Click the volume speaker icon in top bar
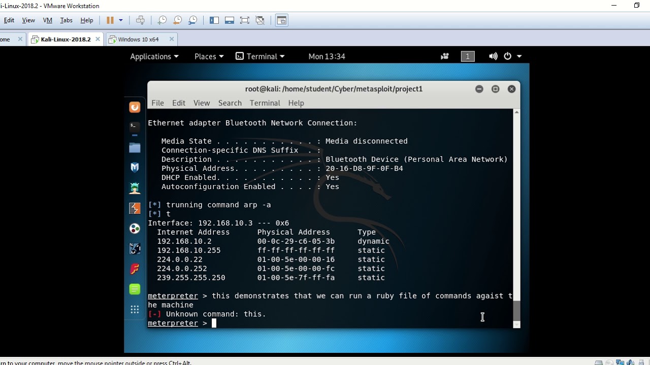 click(x=493, y=56)
